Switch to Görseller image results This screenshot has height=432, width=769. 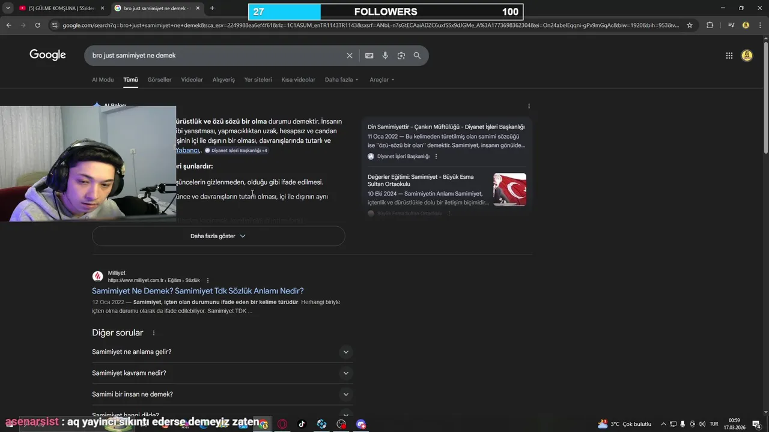click(159, 80)
